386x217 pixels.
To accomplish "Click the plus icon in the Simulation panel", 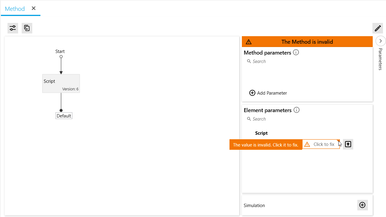I will click(362, 205).
